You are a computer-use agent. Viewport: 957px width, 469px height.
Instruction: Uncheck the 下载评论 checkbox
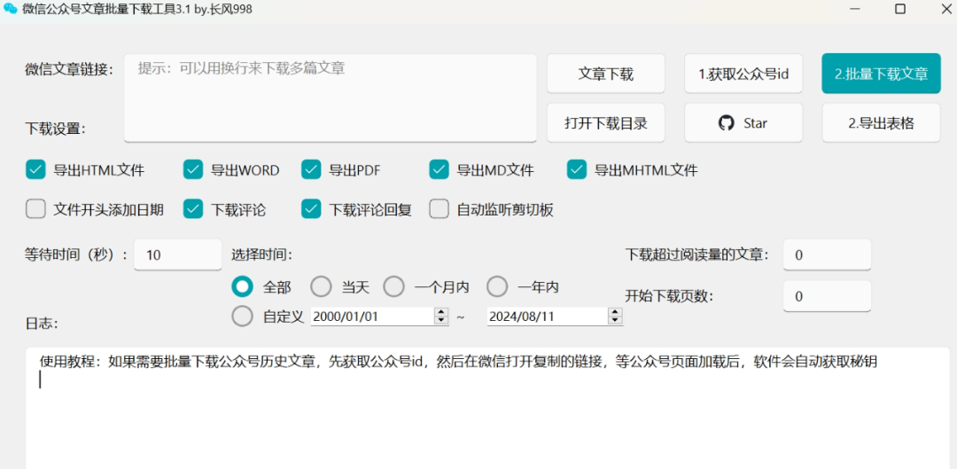click(193, 209)
